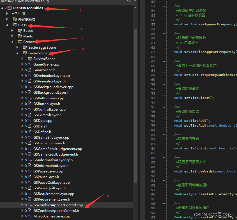Select GSBackgroundLayer.cpp
Screen dimensions: 237x220
[53, 87]
